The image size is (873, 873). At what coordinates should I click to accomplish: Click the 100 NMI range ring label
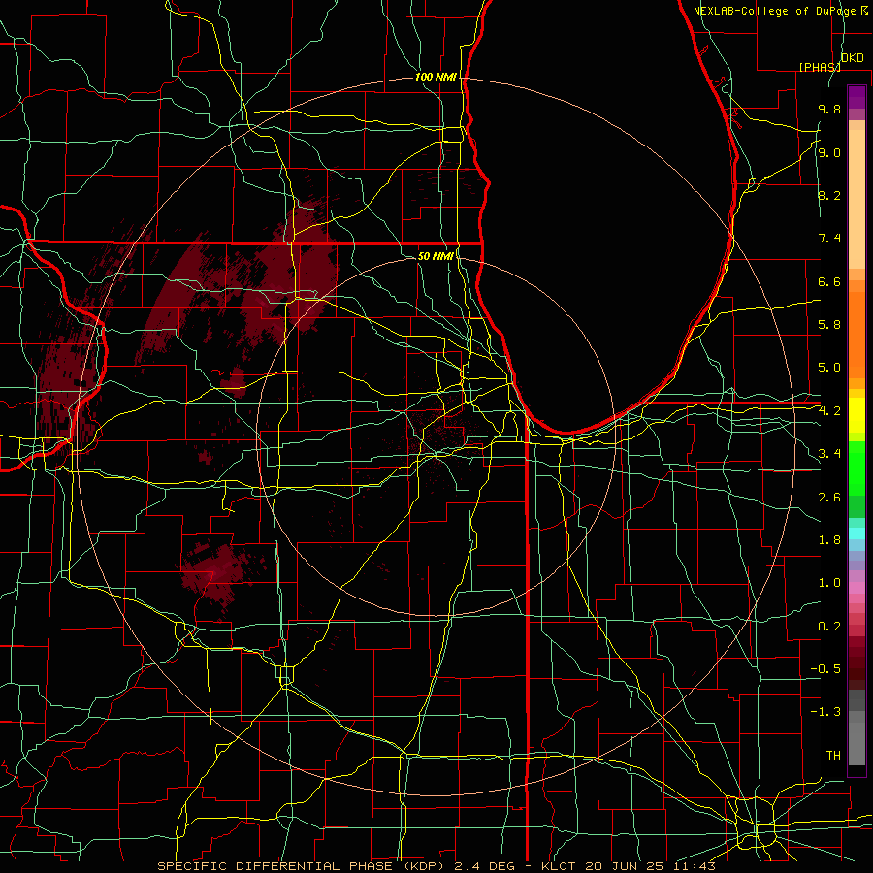436,77
